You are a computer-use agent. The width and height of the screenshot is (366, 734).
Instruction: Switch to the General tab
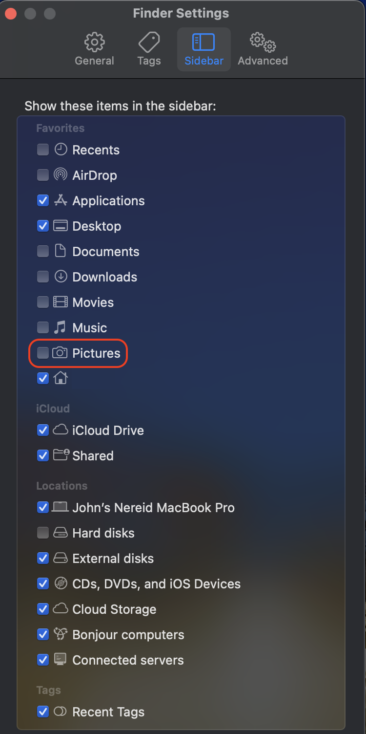click(94, 50)
